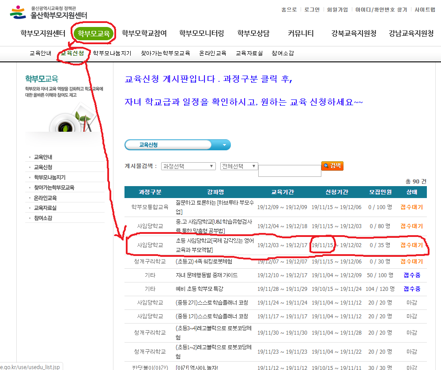This screenshot has width=441, height=370.
Task: Click the orange 검색 search button
Action: (x=332, y=166)
